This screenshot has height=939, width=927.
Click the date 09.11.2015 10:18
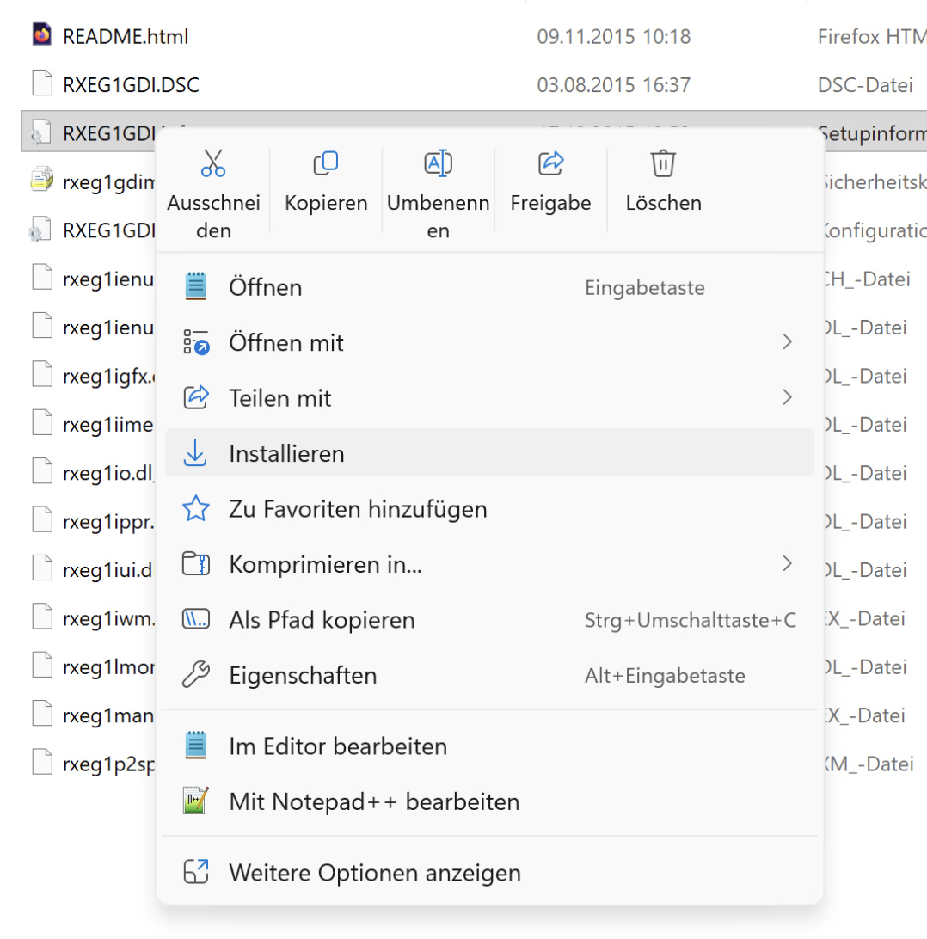(x=614, y=36)
